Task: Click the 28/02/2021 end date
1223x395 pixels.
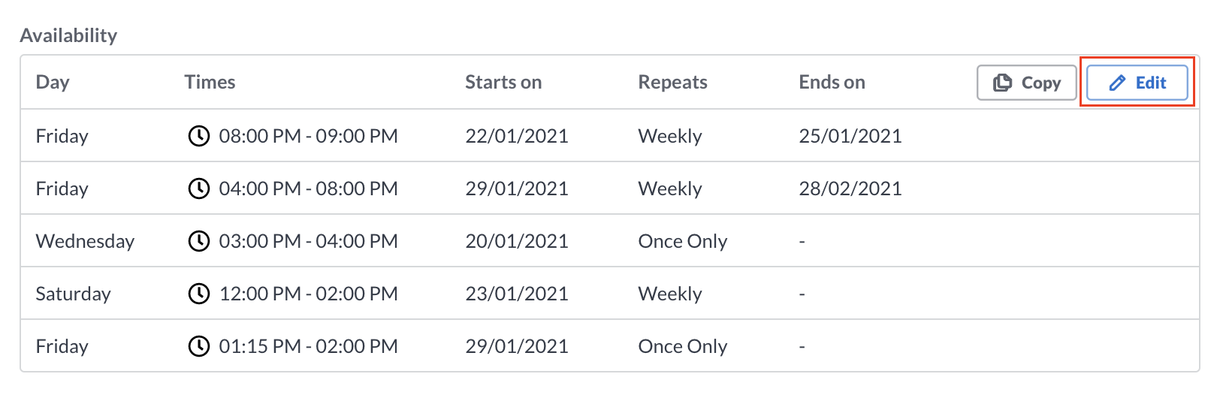Action: (850, 188)
